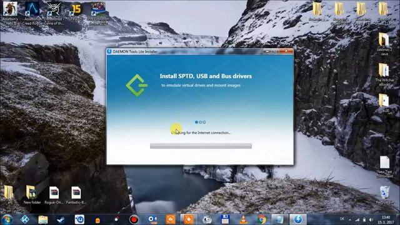Close the DAEMON Tools Lite Installer window
The image size is (400, 225).
pos(286,51)
